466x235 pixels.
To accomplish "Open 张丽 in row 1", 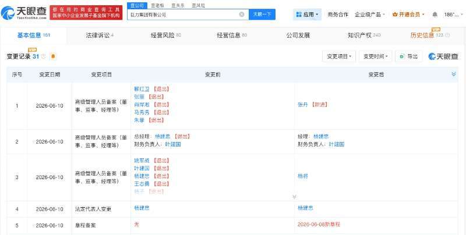I will pos(139,97).
